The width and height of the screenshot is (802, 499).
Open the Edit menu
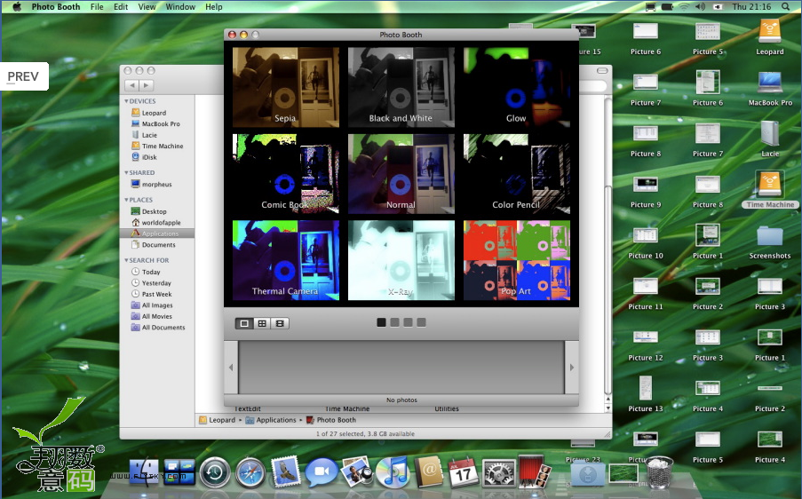[121, 6]
